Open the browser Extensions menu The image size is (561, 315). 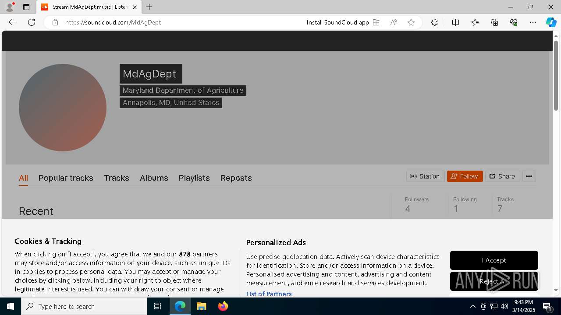point(434,22)
